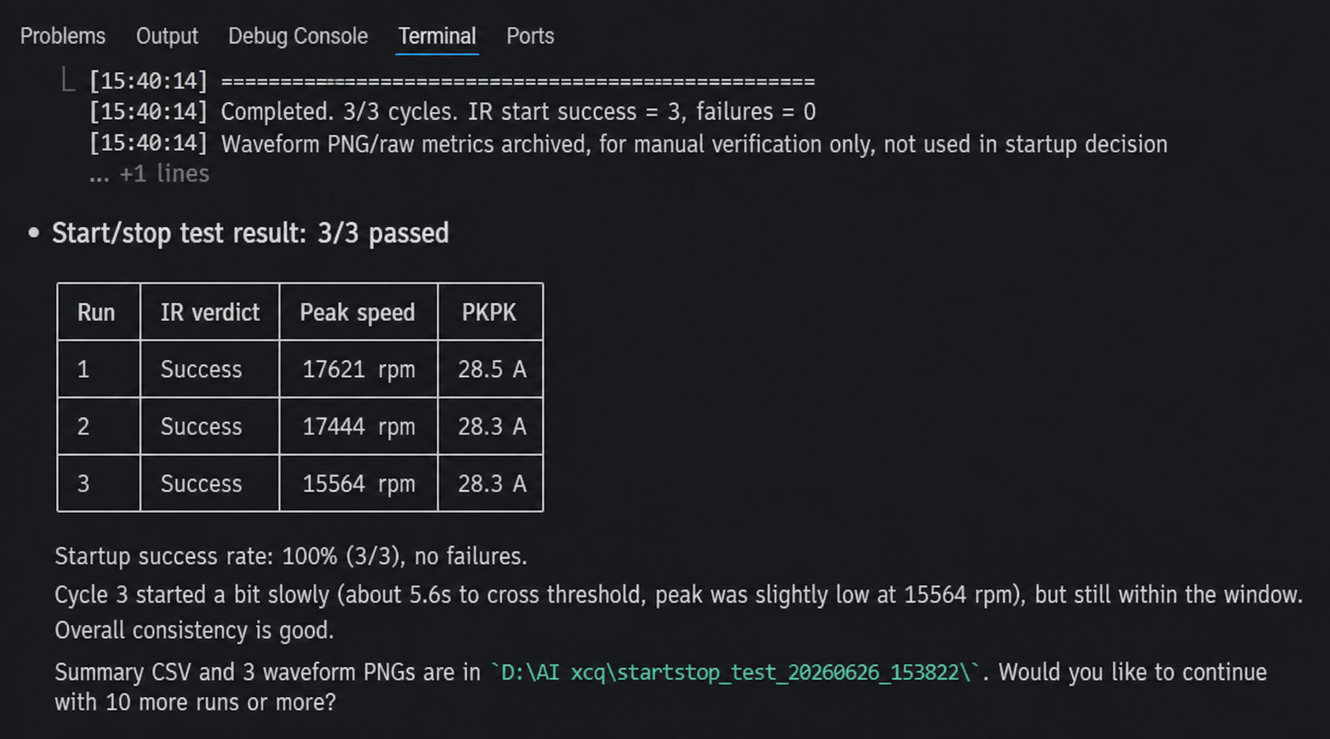Click the separator log line of equals signs
The width and height of the screenshot is (1330, 739).
[452, 81]
